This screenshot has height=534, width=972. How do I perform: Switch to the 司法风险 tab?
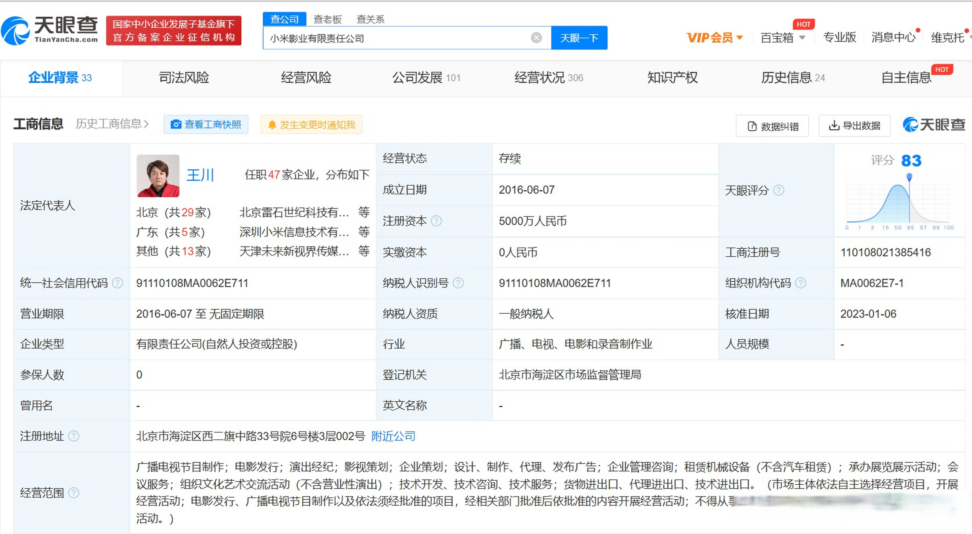(x=184, y=78)
